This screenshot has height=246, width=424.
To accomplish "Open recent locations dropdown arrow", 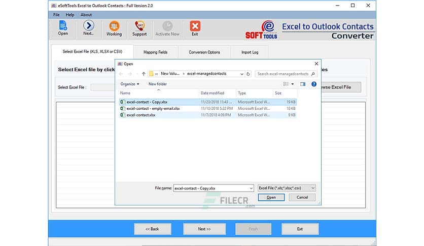I will tap(137, 74).
